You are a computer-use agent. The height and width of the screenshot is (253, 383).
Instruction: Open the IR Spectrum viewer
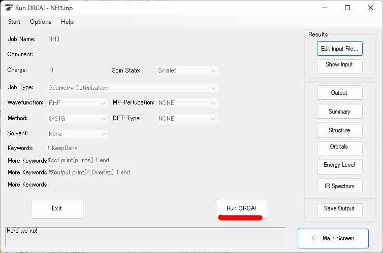point(339,186)
